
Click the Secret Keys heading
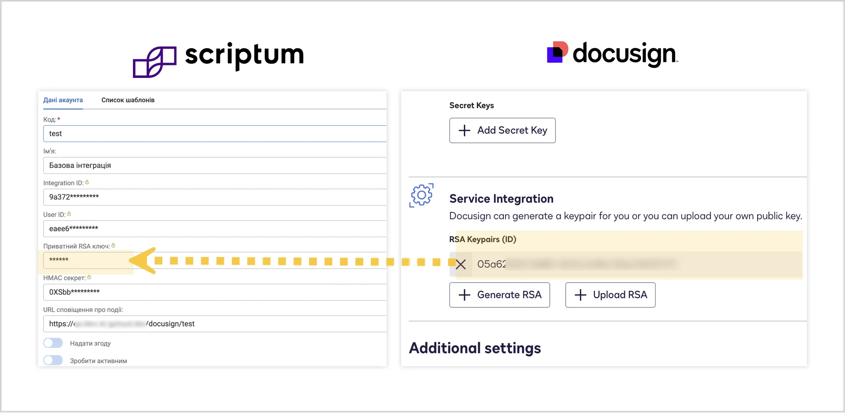[x=471, y=105]
